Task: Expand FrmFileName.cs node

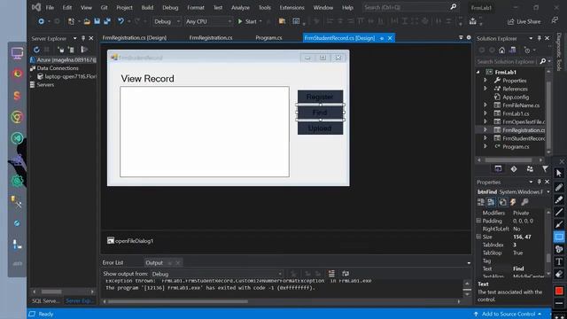Action: pos(485,105)
